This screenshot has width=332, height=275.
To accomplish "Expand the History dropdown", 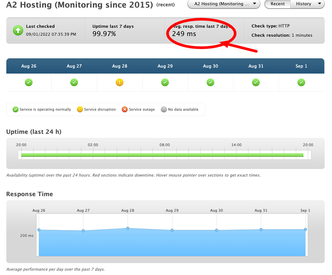I will (307, 4).
